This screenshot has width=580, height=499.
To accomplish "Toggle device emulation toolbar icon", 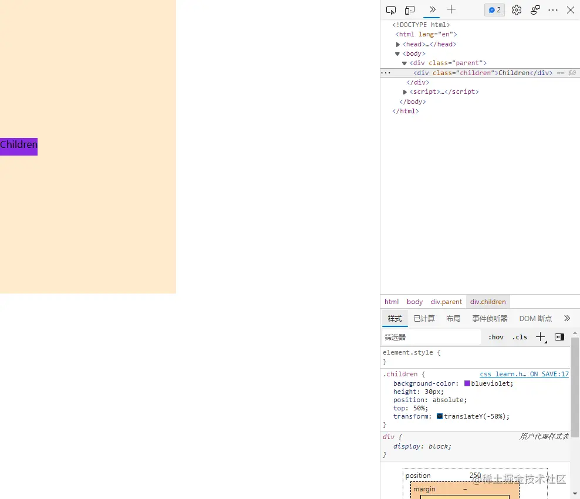I will tap(410, 10).
